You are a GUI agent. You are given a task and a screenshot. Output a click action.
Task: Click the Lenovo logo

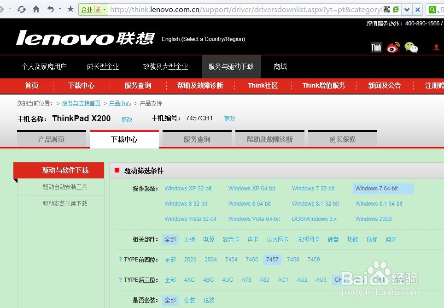coord(86,38)
